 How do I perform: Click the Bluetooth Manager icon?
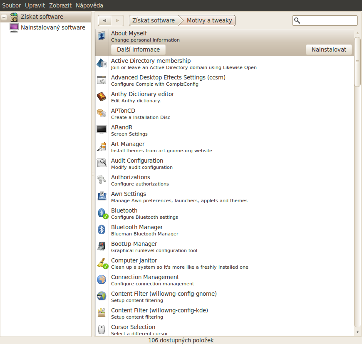[x=102, y=230]
